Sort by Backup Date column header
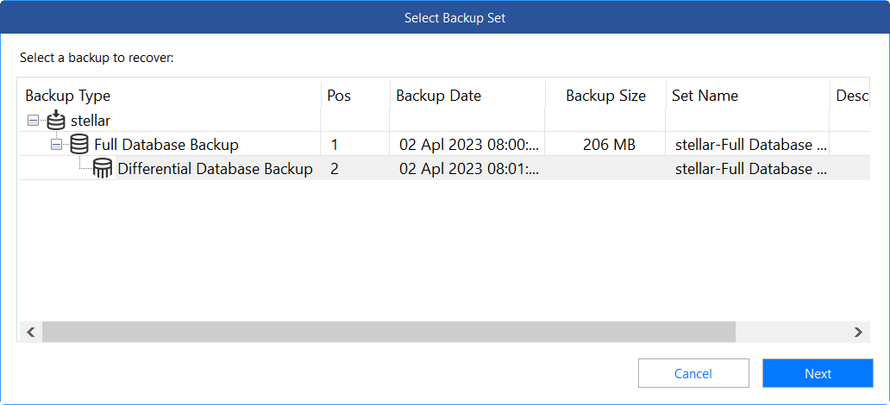Image resolution: width=890 pixels, height=405 pixels. tap(467, 96)
